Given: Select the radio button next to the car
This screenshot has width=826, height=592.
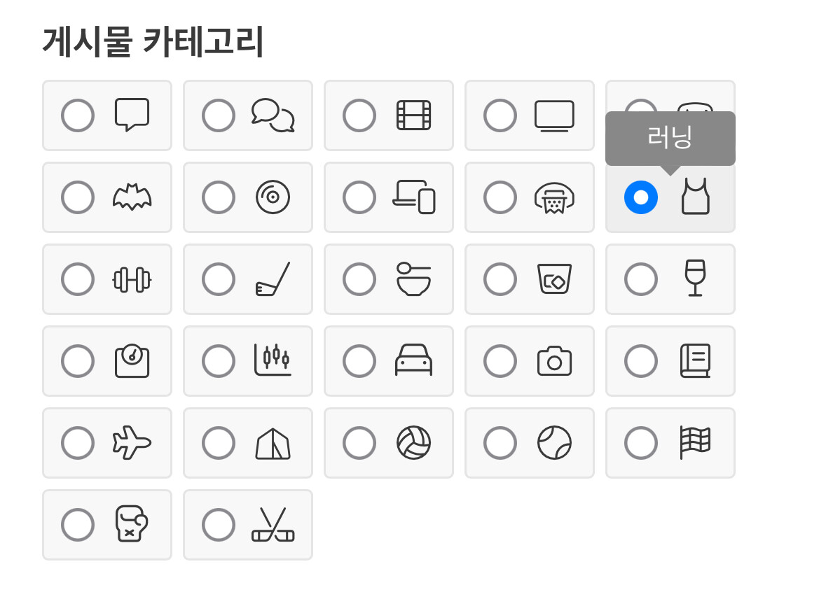Looking at the screenshot, I should [359, 361].
